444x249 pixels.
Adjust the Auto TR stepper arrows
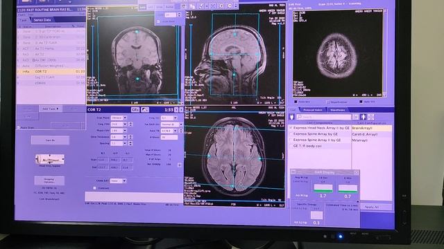181,131
